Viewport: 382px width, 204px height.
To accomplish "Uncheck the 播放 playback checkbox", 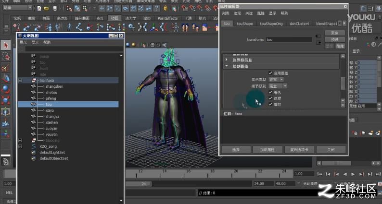I will point(270,104).
